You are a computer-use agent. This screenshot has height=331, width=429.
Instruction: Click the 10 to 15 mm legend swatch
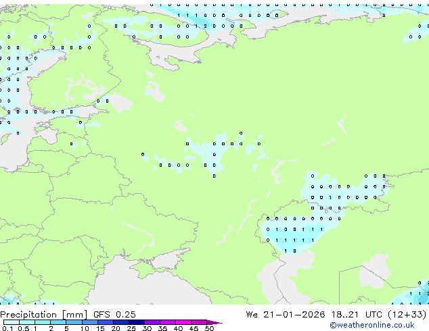[x=91, y=322]
